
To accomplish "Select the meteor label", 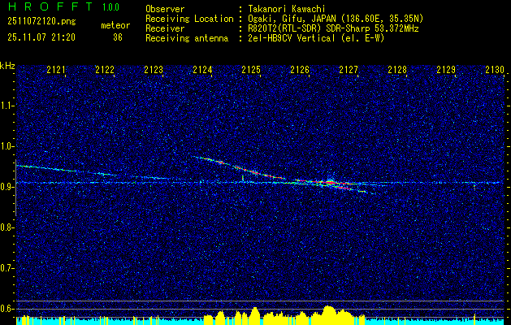I will tap(115, 25).
